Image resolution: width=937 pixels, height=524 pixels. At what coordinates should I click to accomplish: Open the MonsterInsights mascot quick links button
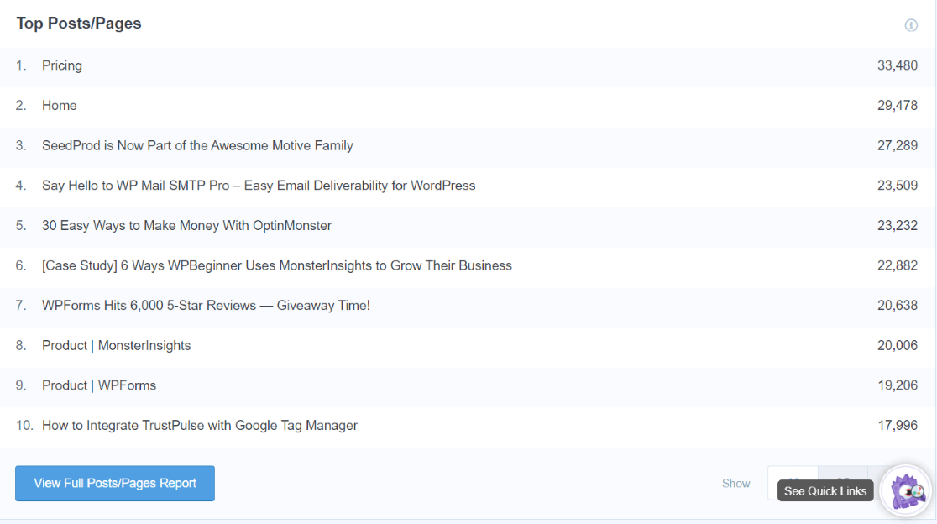tap(906, 490)
